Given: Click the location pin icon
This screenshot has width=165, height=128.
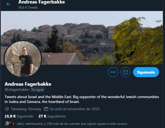Looking at the screenshot, I should tap(7, 109).
